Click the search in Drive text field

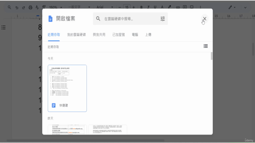(x=130, y=19)
